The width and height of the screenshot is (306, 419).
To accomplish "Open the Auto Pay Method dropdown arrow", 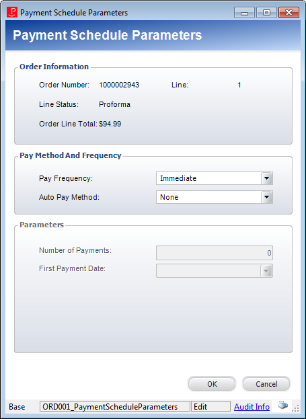I will (x=266, y=197).
